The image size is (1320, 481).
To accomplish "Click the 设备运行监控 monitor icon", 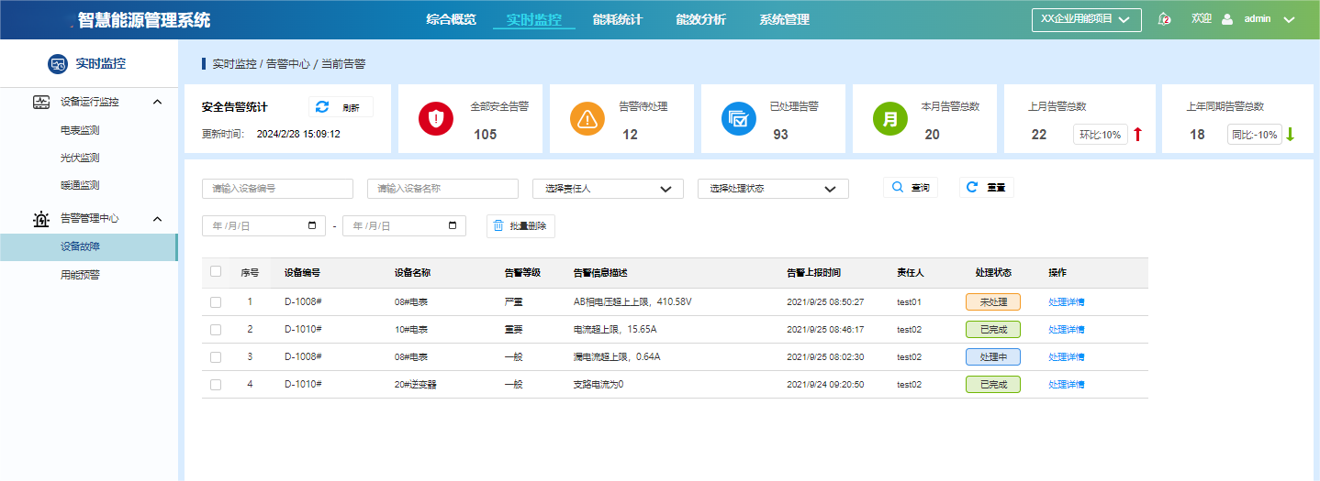I will click(41, 102).
